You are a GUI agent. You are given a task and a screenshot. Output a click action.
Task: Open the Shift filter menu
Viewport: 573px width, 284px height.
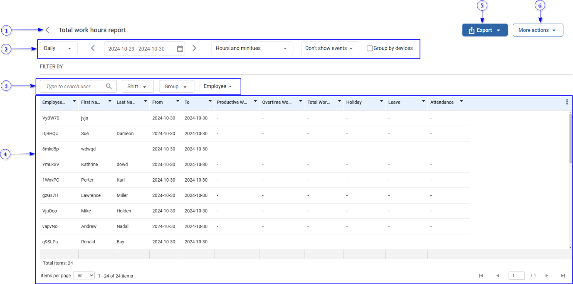[137, 86]
